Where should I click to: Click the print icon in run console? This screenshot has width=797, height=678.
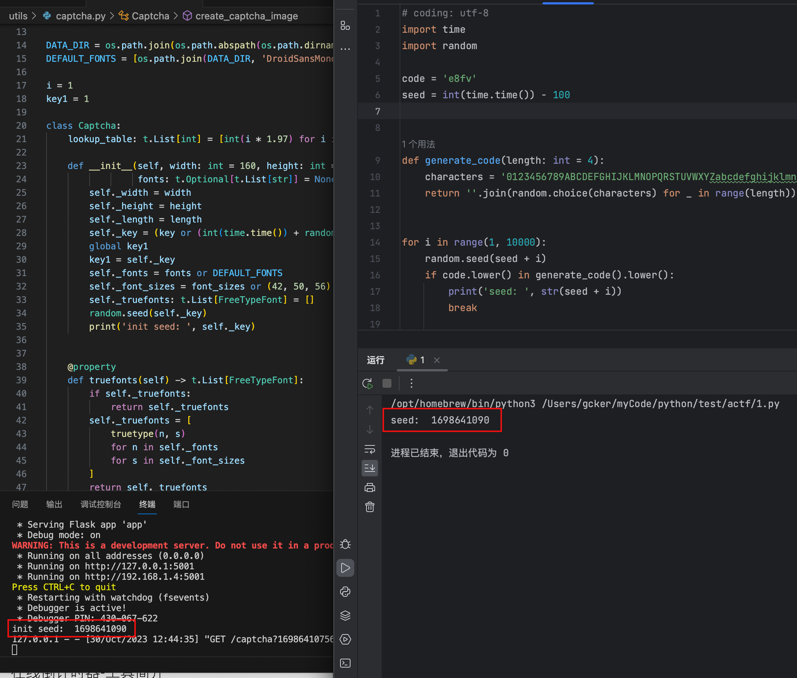[x=370, y=488]
